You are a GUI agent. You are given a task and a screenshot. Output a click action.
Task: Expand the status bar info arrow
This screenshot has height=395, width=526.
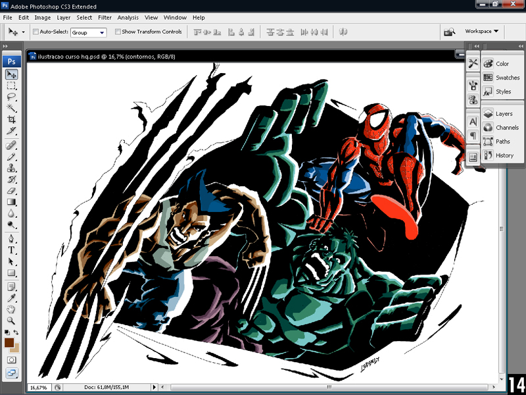155,388
